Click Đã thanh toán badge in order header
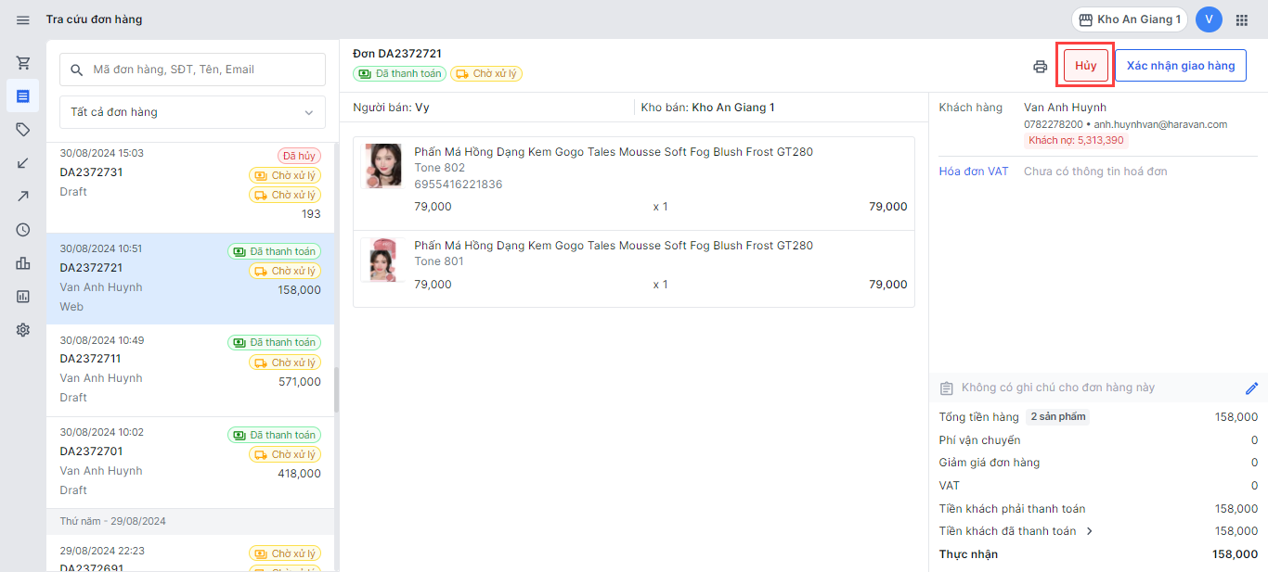 click(x=399, y=73)
